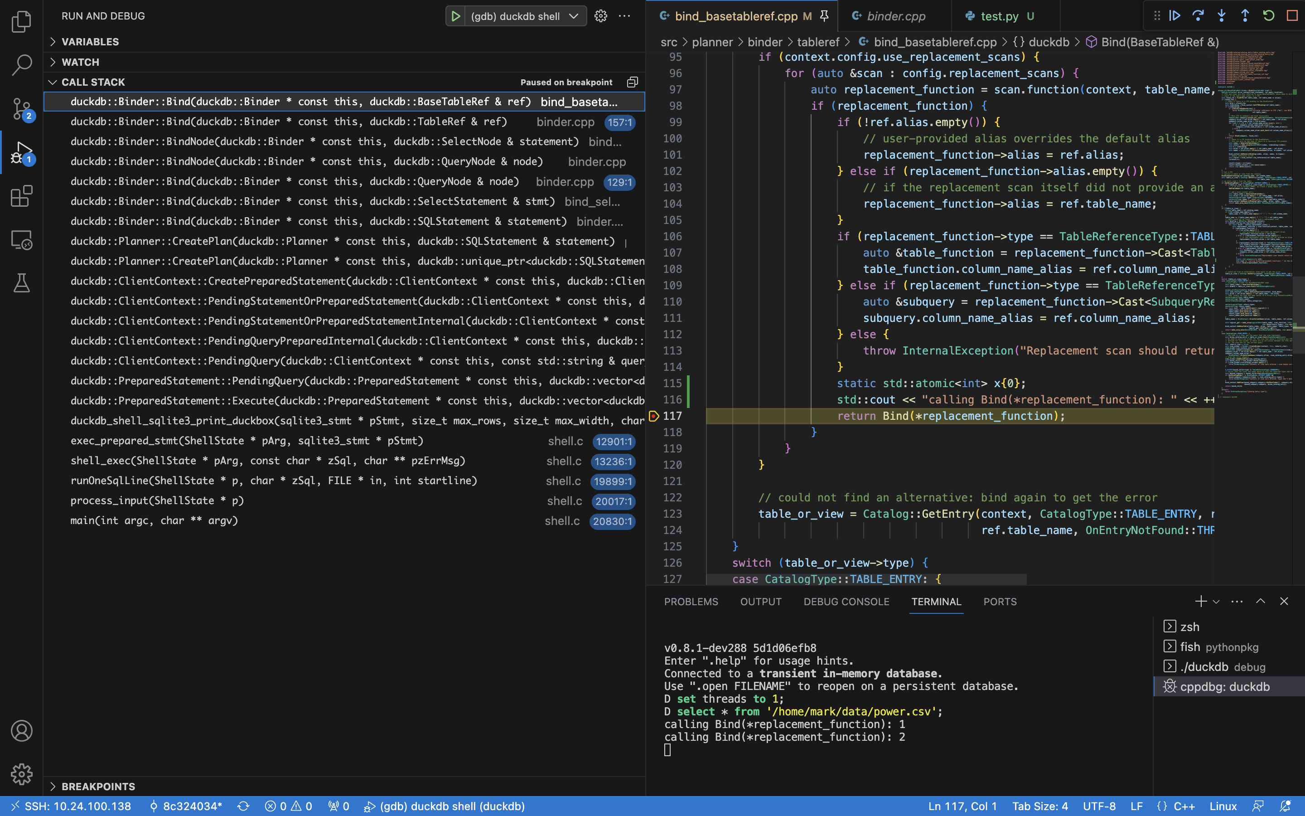Collapse the CALL STACK section
The width and height of the screenshot is (1305, 816).
click(53, 82)
